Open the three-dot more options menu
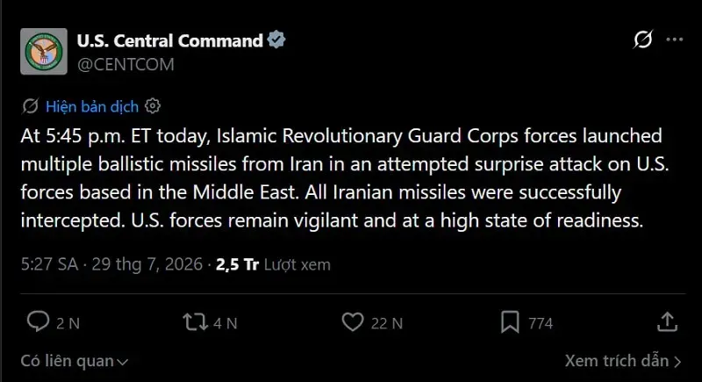Image resolution: width=702 pixels, height=382 pixels. (675, 40)
